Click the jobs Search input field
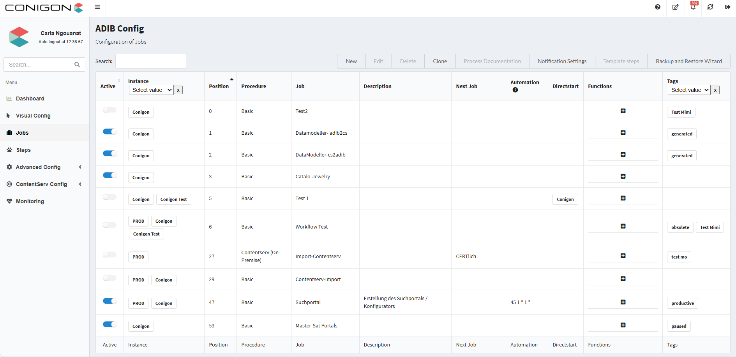The height and width of the screenshot is (357, 736). pos(151,61)
